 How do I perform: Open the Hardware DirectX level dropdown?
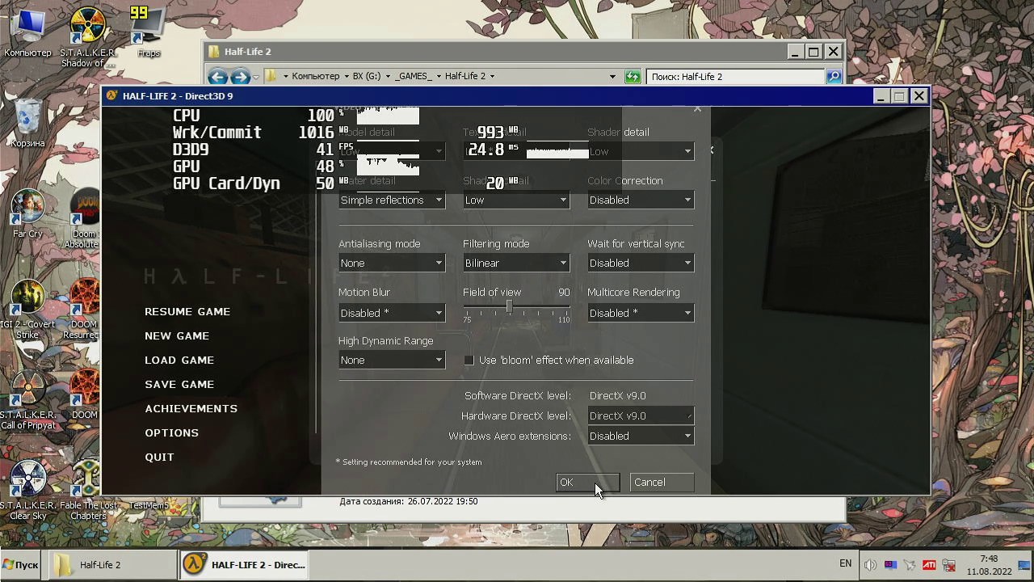pos(641,415)
